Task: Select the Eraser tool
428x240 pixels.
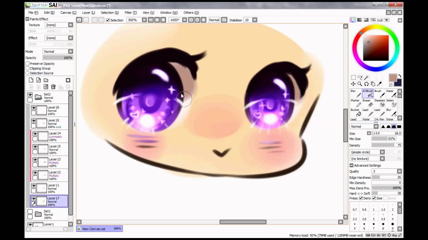Action: point(367,103)
